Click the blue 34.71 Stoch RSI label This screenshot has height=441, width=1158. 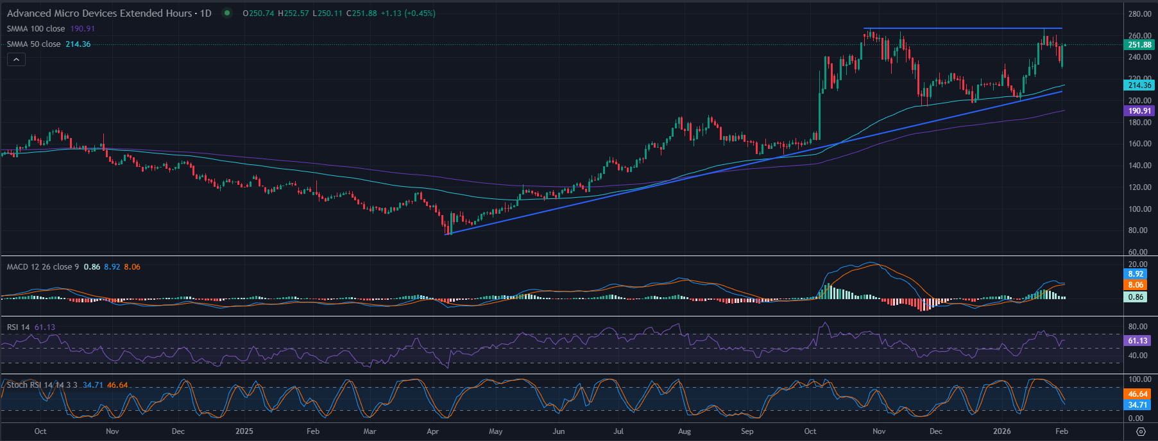pyautogui.click(x=1137, y=405)
